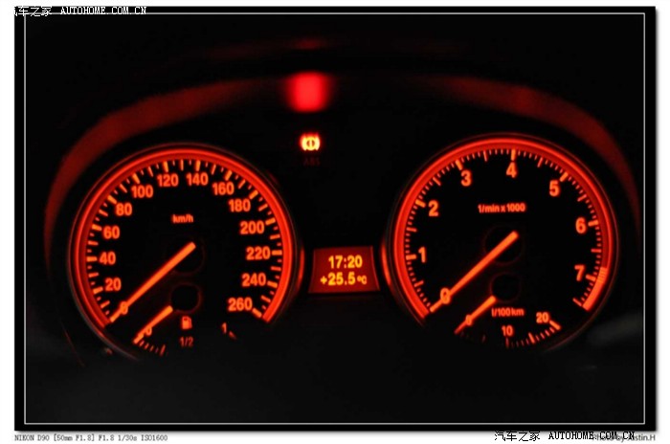This screenshot has height=444, width=670.
Task: Click the fuel pump icon
Action: point(185,322)
